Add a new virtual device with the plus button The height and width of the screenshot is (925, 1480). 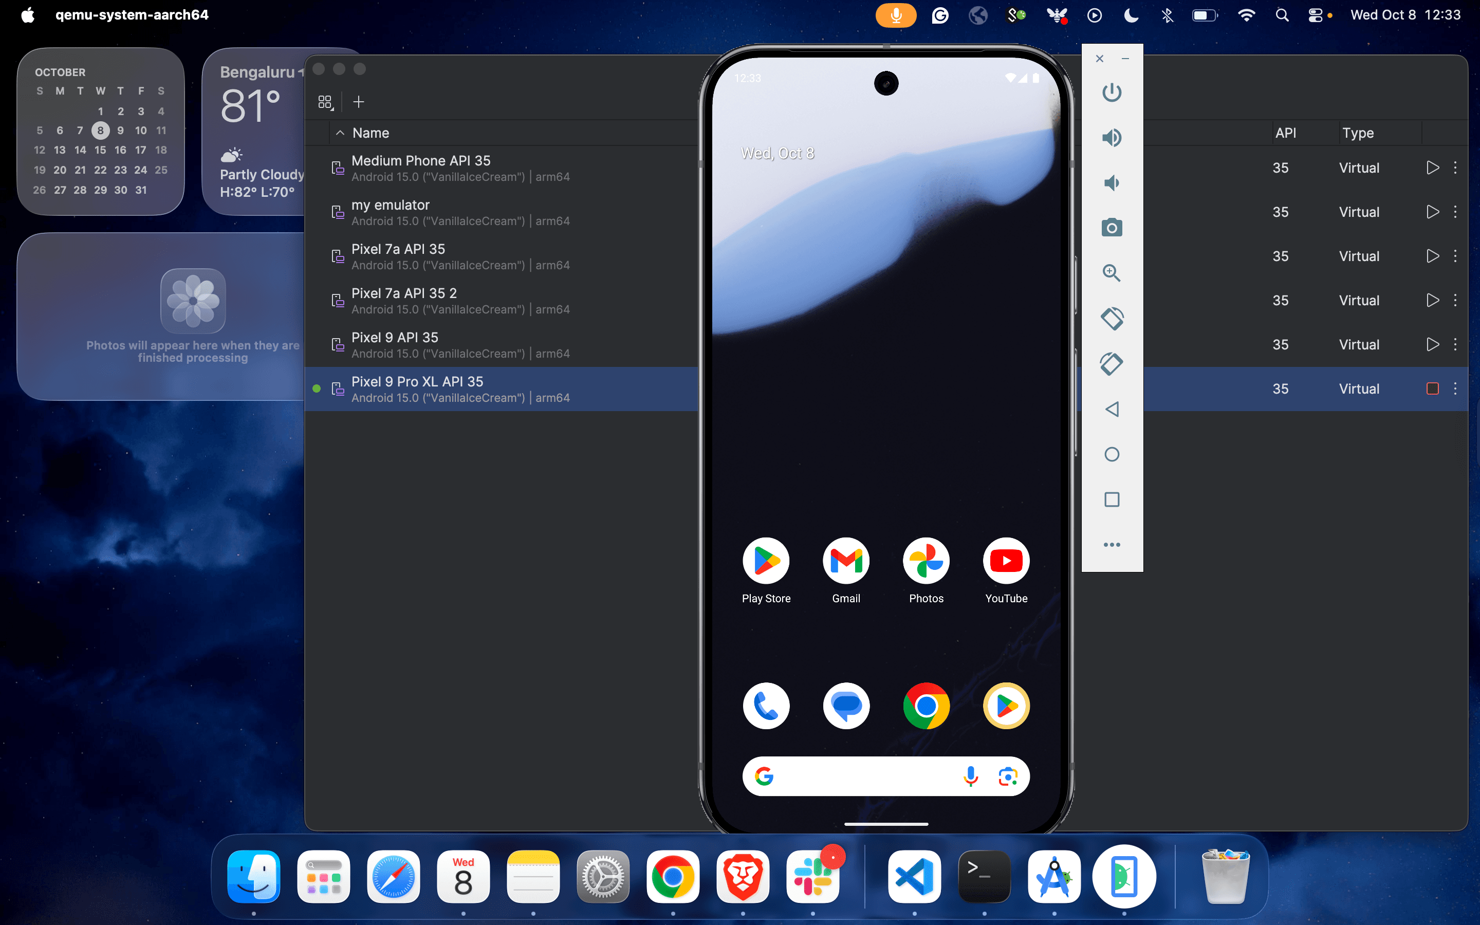tap(358, 102)
